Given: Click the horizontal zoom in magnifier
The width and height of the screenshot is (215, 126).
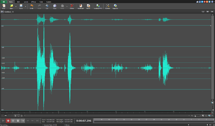Looking at the screenshot, I should click(x=203, y=116).
